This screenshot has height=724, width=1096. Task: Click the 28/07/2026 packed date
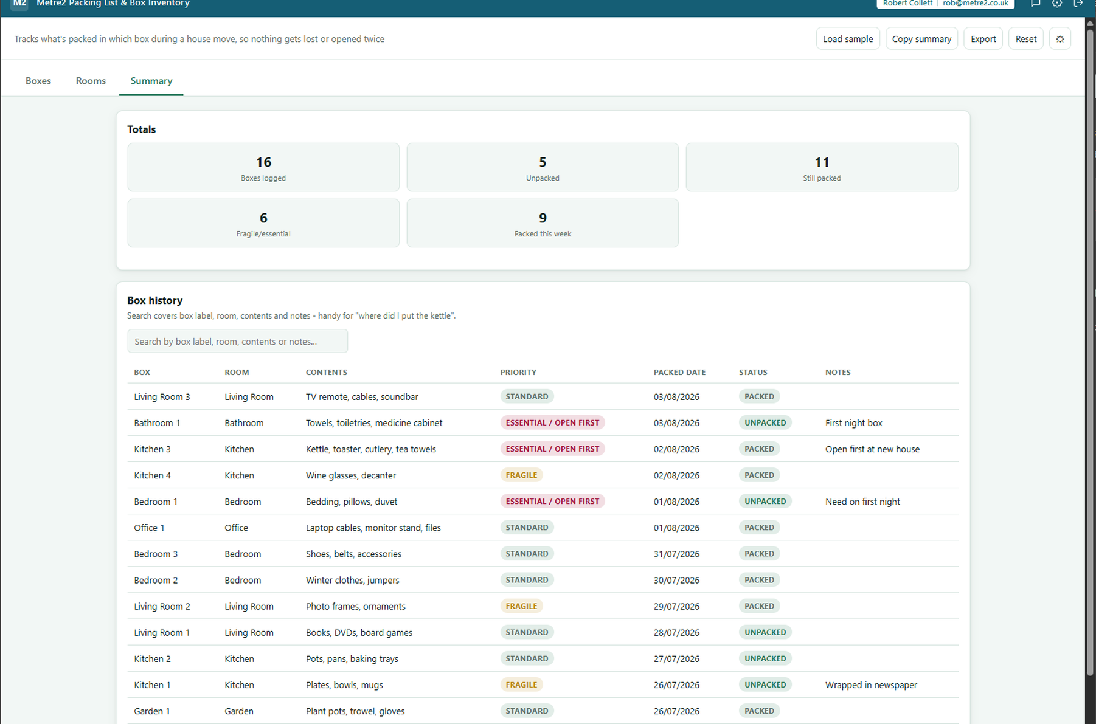(676, 632)
